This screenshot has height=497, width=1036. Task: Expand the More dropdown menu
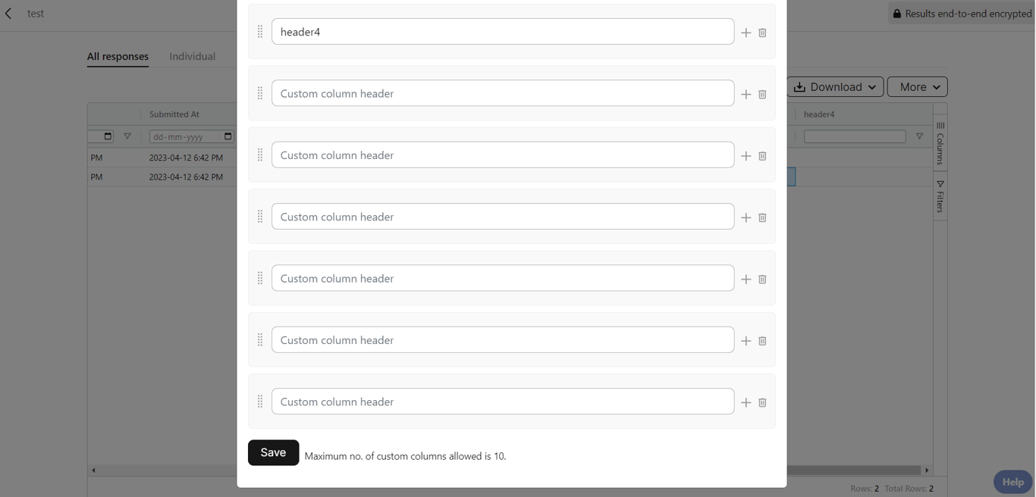coord(918,87)
